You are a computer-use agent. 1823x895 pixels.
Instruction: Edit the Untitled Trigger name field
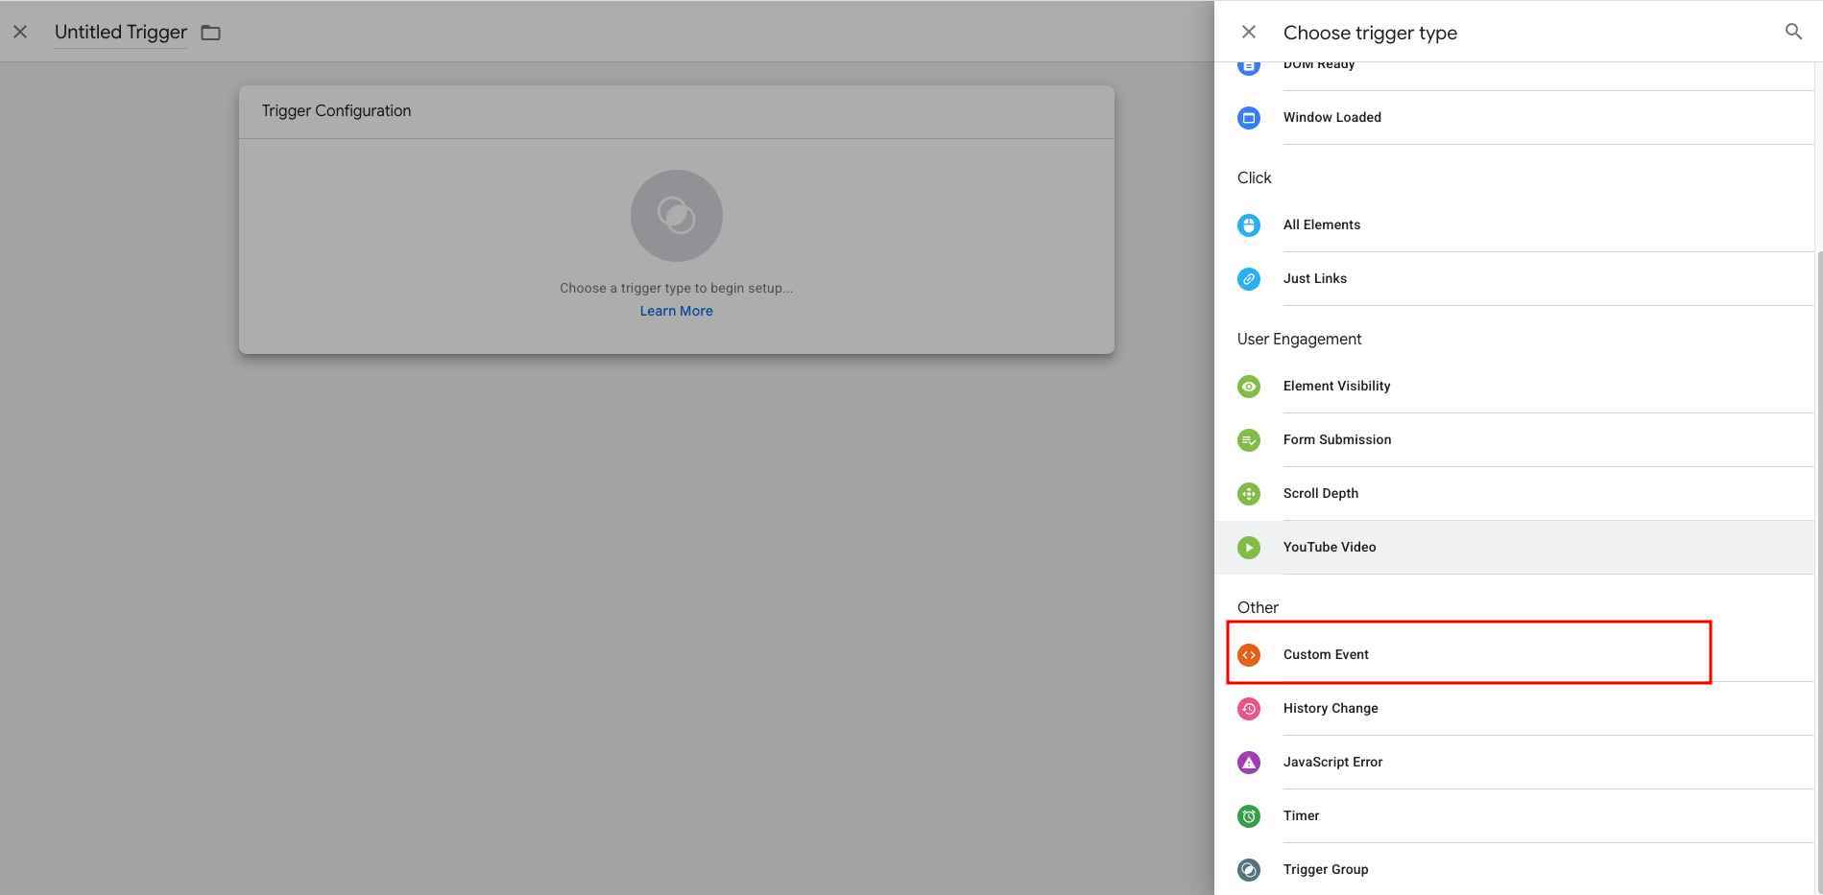click(121, 33)
